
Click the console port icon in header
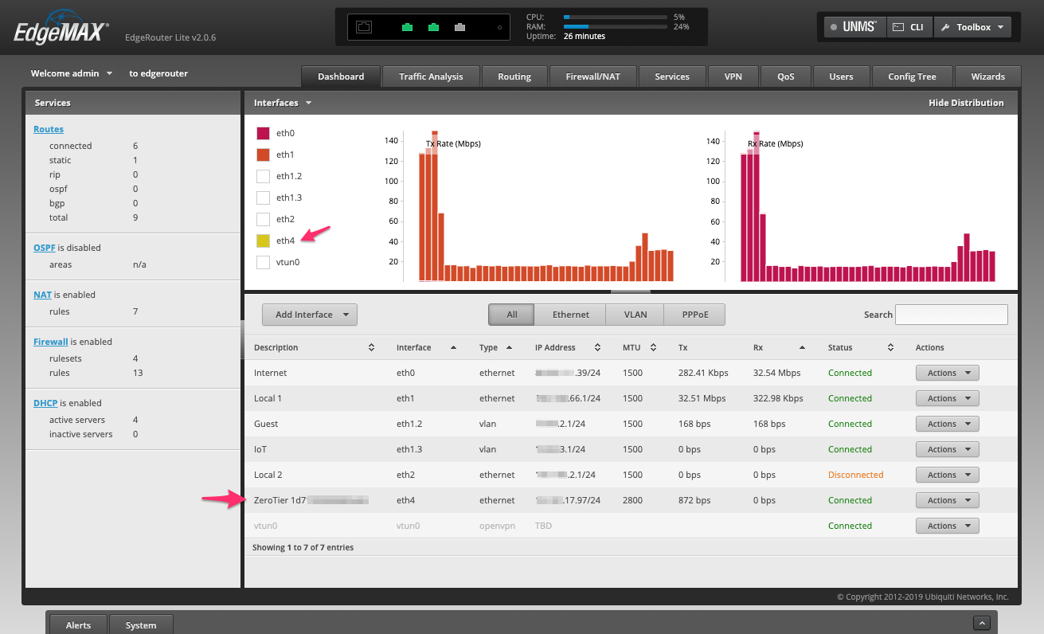(x=364, y=27)
